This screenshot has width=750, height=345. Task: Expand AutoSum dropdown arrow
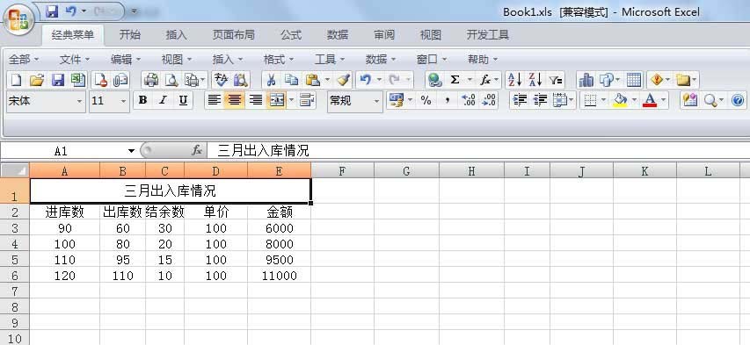470,80
